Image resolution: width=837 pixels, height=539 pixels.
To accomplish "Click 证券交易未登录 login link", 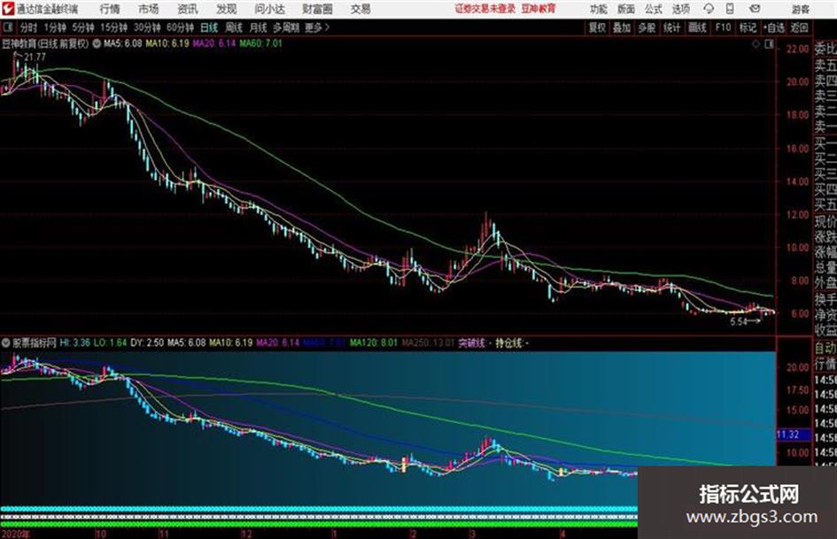I will (485, 9).
